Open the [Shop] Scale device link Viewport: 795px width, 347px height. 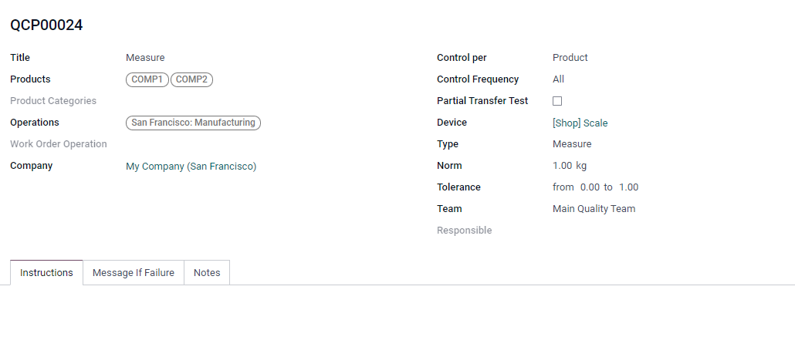click(x=580, y=123)
